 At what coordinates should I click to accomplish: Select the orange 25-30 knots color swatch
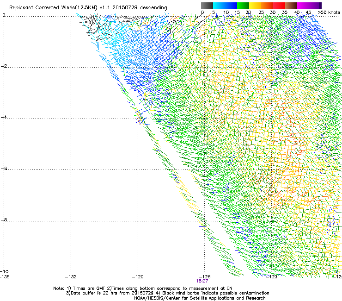tap(267, 6)
